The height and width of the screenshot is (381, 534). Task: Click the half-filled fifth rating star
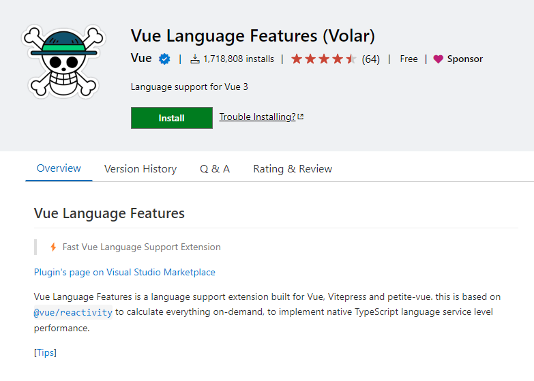[351, 59]
